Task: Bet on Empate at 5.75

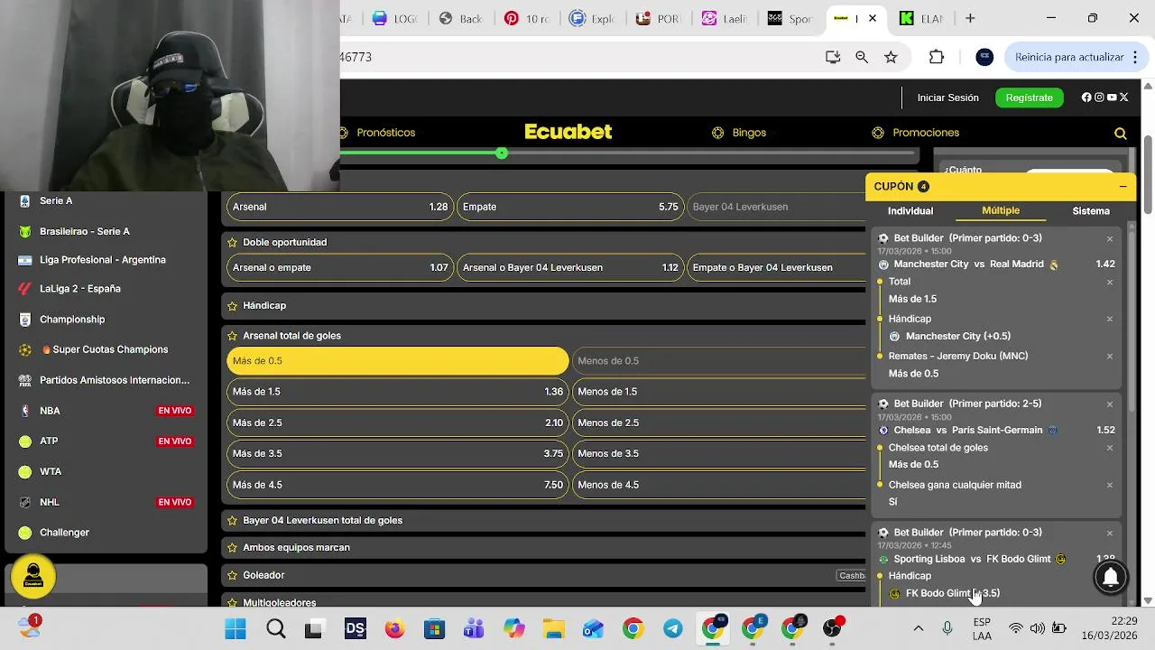Action: tap(570, 207)
